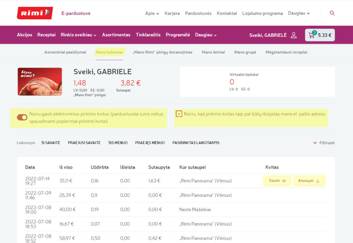Go to the Akcijos page
Image resolution: width=353 pixels, height=243 pixels.
[x=24, y=35]
